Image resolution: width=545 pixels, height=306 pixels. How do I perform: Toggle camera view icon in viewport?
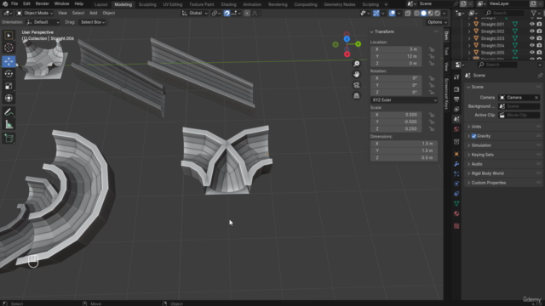point(356,85)
